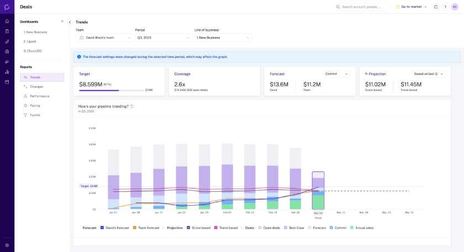
Task: Open the Line of business dropdown
Action: pyautogui.click(x=223, y=38)
